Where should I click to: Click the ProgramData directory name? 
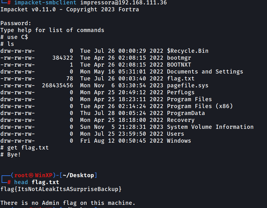(x=186, y=113)
